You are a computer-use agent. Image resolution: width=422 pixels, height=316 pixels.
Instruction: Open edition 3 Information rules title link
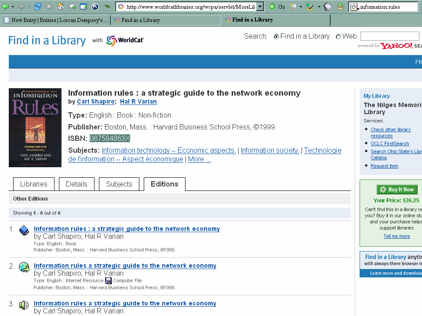point(125,303)
